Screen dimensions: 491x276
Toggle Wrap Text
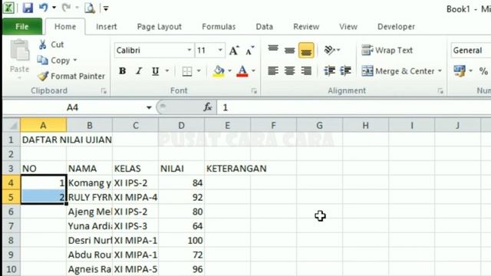387,50
